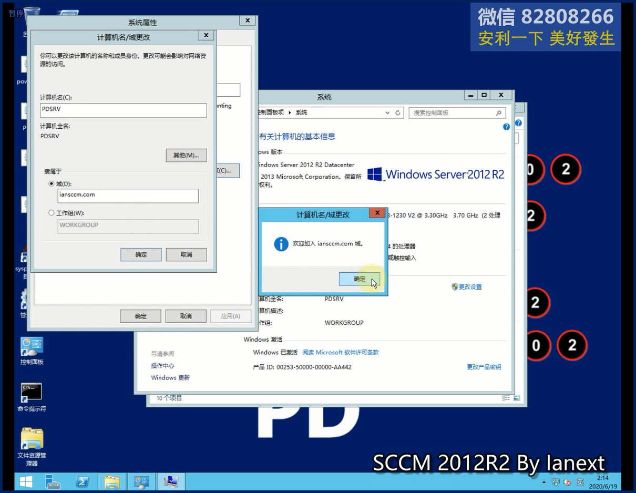Click the WORKGROUP workgroup field
Image resolution: width=636 pixels, height=493 pixels.
pos(128,226)
